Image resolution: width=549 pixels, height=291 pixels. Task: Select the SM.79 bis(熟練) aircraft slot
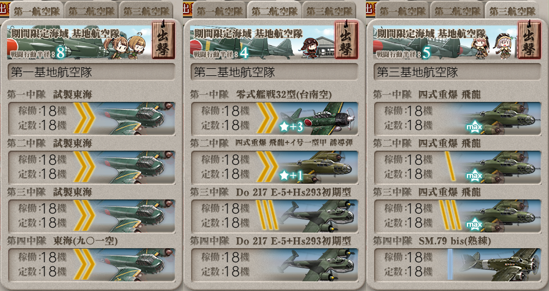coord(457,265)
